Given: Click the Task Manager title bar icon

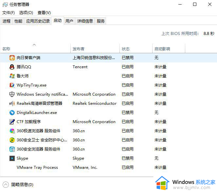Looking at the screenshot, I should [x=5, y=5].
